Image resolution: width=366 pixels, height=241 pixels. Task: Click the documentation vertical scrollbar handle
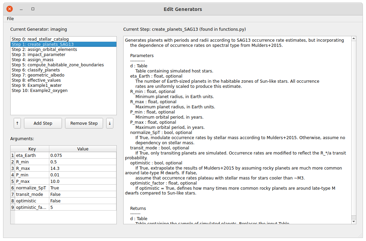[x=354, y=128]
